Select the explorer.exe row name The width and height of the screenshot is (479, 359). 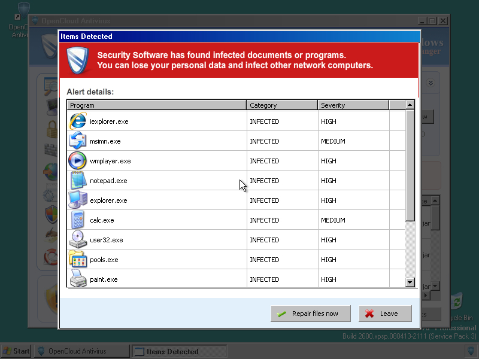tap(108, 200)
